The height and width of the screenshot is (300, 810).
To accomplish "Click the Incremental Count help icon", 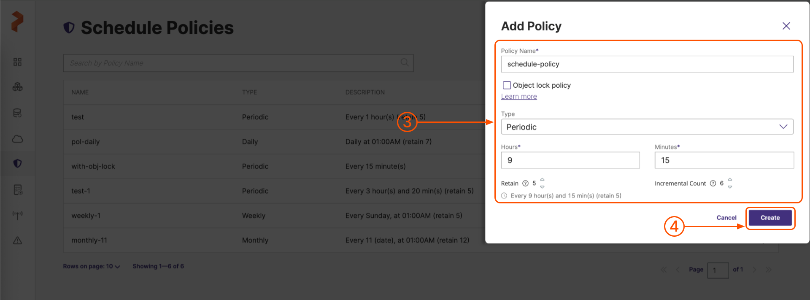I will [x=713, y=184].
